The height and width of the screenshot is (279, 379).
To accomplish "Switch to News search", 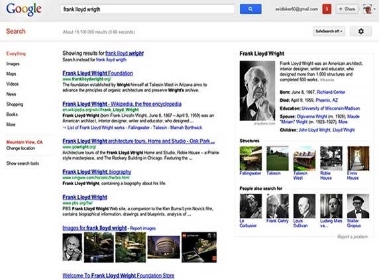I will coord(11,94).
